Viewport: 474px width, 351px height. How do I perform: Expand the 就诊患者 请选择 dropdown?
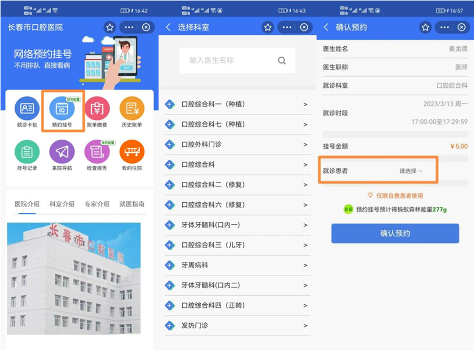pos(411,171)
